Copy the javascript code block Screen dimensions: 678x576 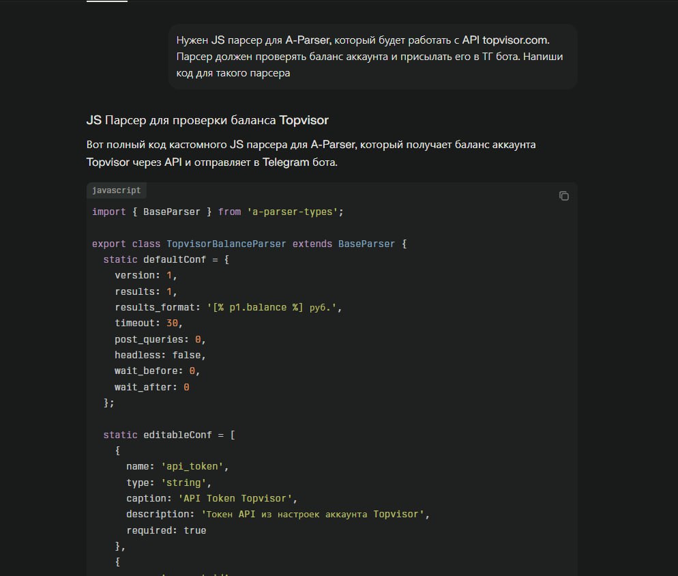[x=563, y=196]
